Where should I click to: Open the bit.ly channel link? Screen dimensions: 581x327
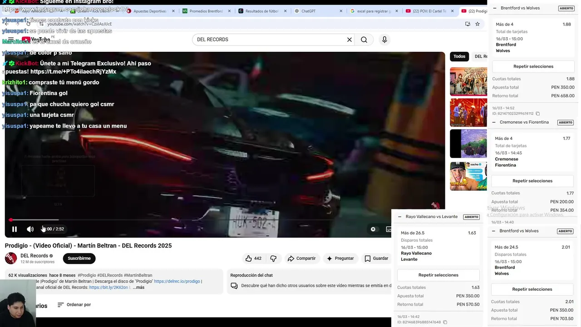click(110, 287)
